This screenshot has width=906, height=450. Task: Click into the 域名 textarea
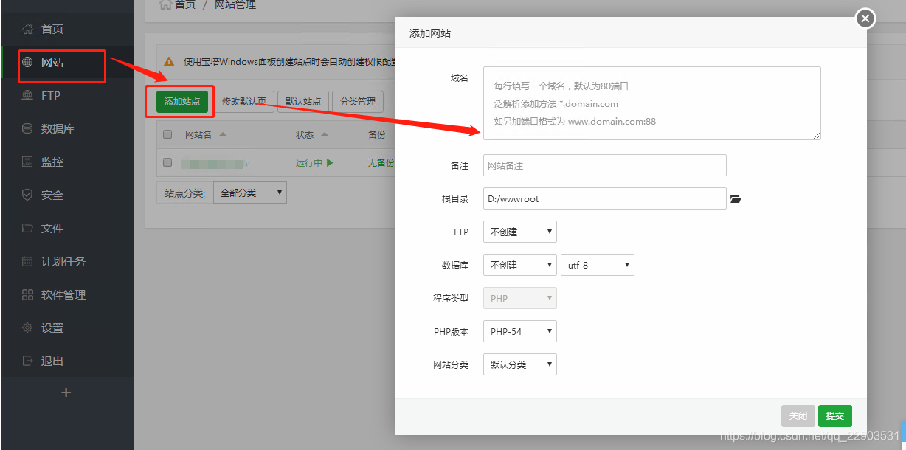coord(652,103)
